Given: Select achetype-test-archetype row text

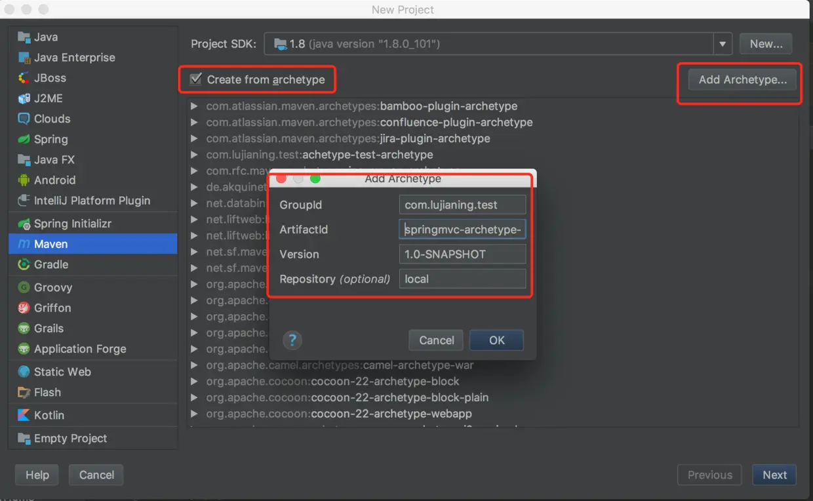Looking at the screenshot, I should pyautogui.click(x=319, y=155).
